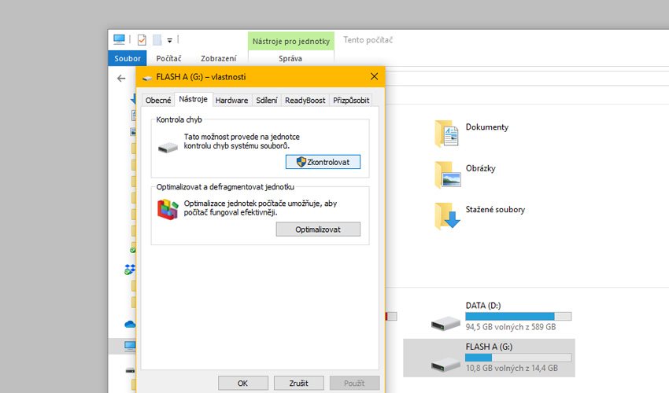This screenshot has height=393, width=669.
Task: Click the OneDrive cloud icon in the sidebar
Action: [x=130, y=324]
